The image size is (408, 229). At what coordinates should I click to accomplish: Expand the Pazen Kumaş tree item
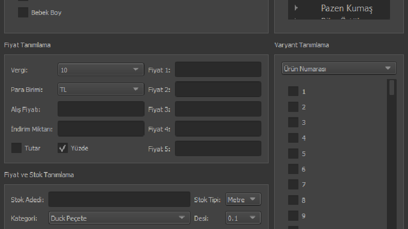296,8
